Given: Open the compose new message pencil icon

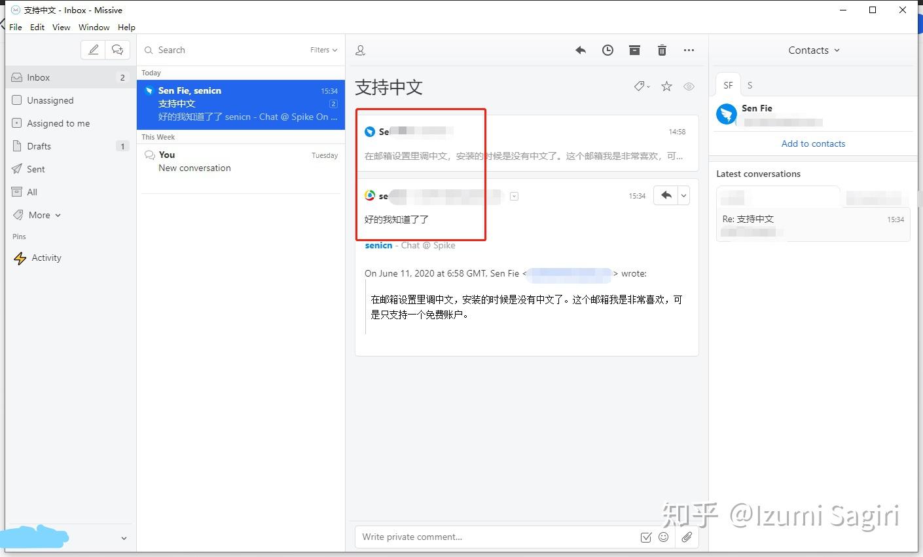Looking at the screenshot, I should click(92, 49).
